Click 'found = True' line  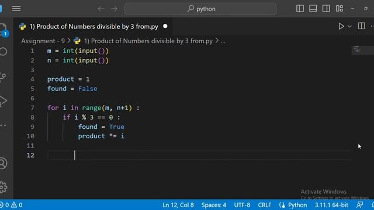click(101, 127)
